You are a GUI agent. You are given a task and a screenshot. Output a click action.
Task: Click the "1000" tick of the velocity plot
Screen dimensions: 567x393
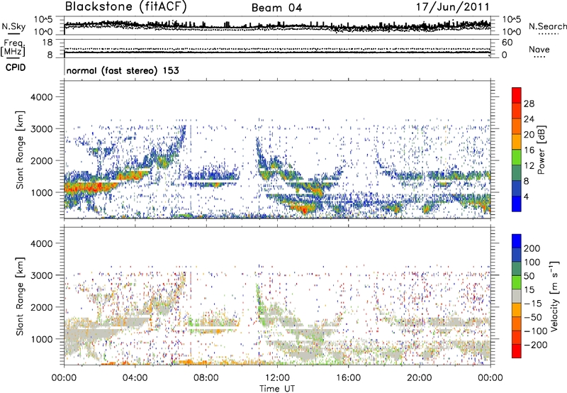pos(41,339)
